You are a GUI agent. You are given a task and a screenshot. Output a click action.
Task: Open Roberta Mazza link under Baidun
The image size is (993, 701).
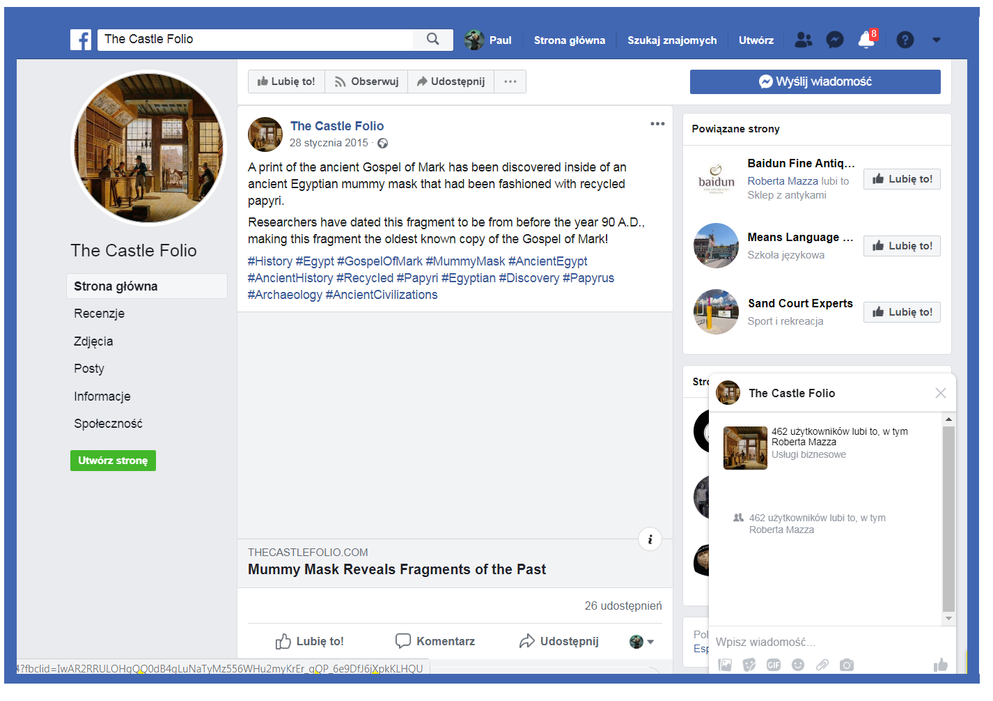pyautogui.click(x=783, y=181)
